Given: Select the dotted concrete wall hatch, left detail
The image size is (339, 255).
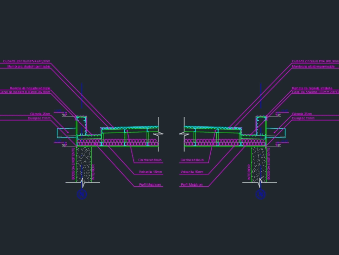Looking at the screenshot, I should [84, 165].
